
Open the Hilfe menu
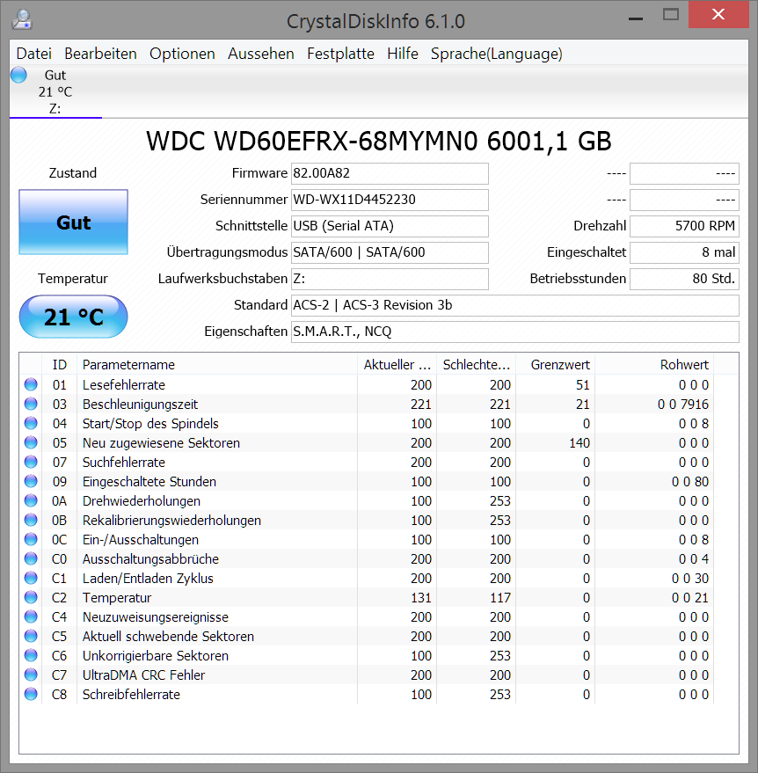pyautogui.click(x=403, y=54)
